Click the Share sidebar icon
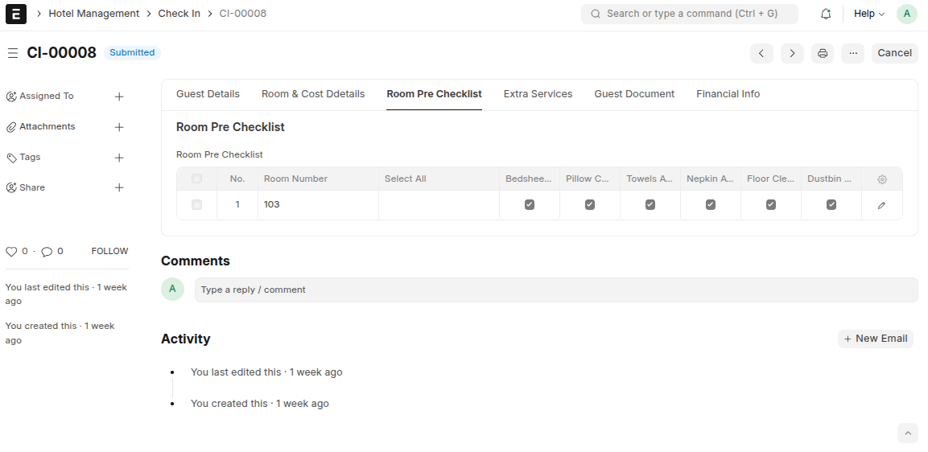 coord(10,188)
